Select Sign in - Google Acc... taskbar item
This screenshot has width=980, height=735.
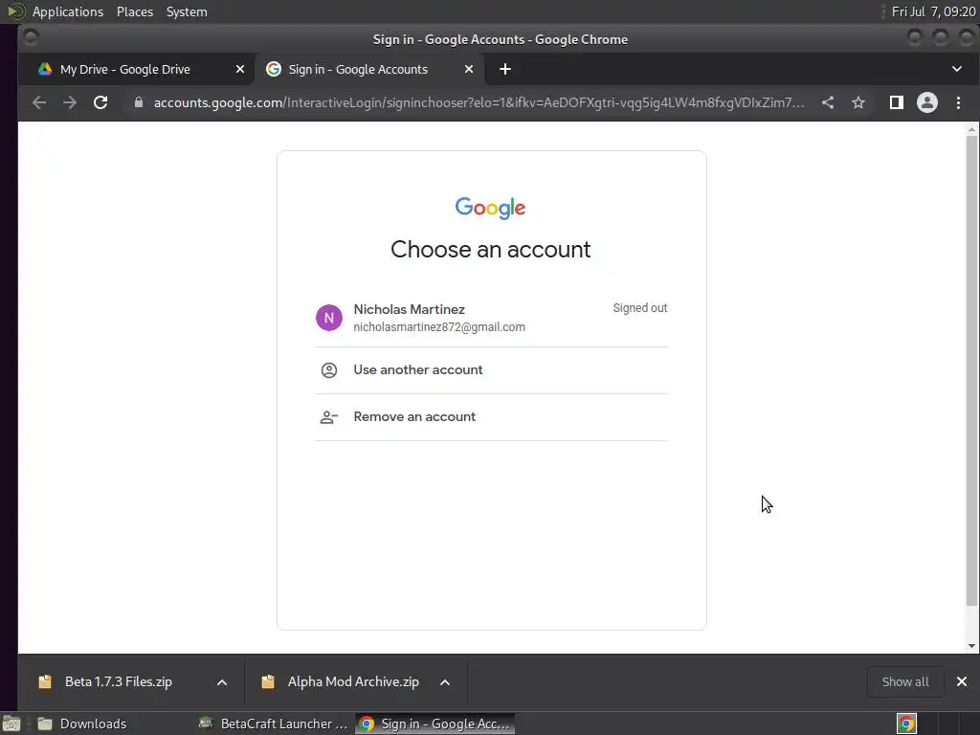point(435,724)
